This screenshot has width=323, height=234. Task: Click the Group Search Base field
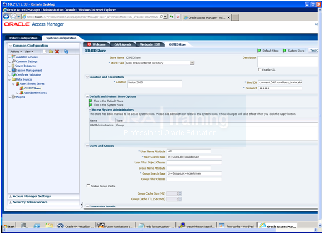[194, 173]
